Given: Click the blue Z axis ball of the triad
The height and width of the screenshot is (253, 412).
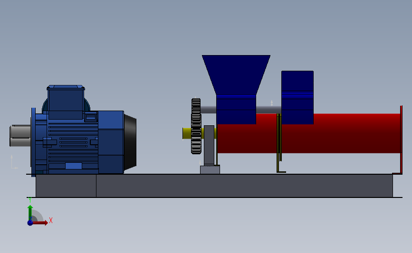Looking at the screenshot, I should click(30, 223).
